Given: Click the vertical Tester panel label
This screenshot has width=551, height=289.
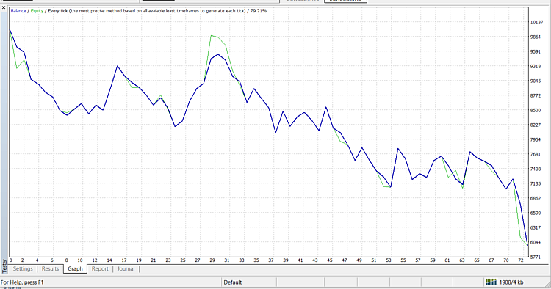Looking at the screenshot, I should (4, 266).
